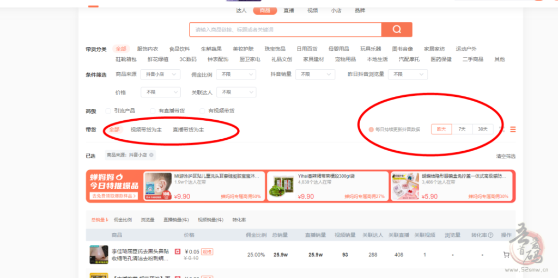Select 带货分类 全部 category
558x278 pixels.
coord(121,49)
